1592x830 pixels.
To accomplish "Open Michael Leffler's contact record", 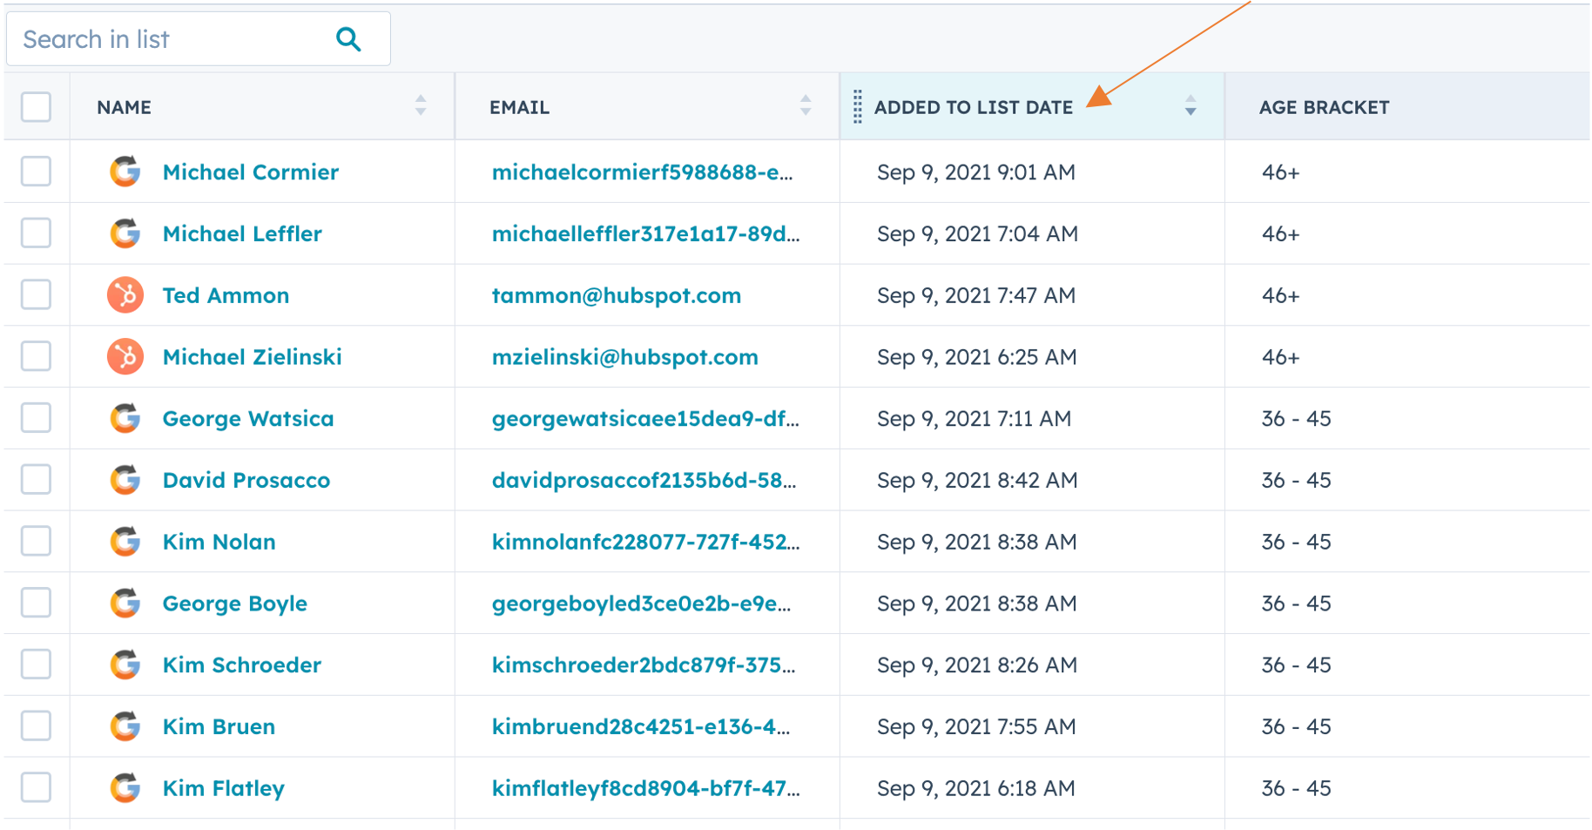I will [x=241, y=233].
